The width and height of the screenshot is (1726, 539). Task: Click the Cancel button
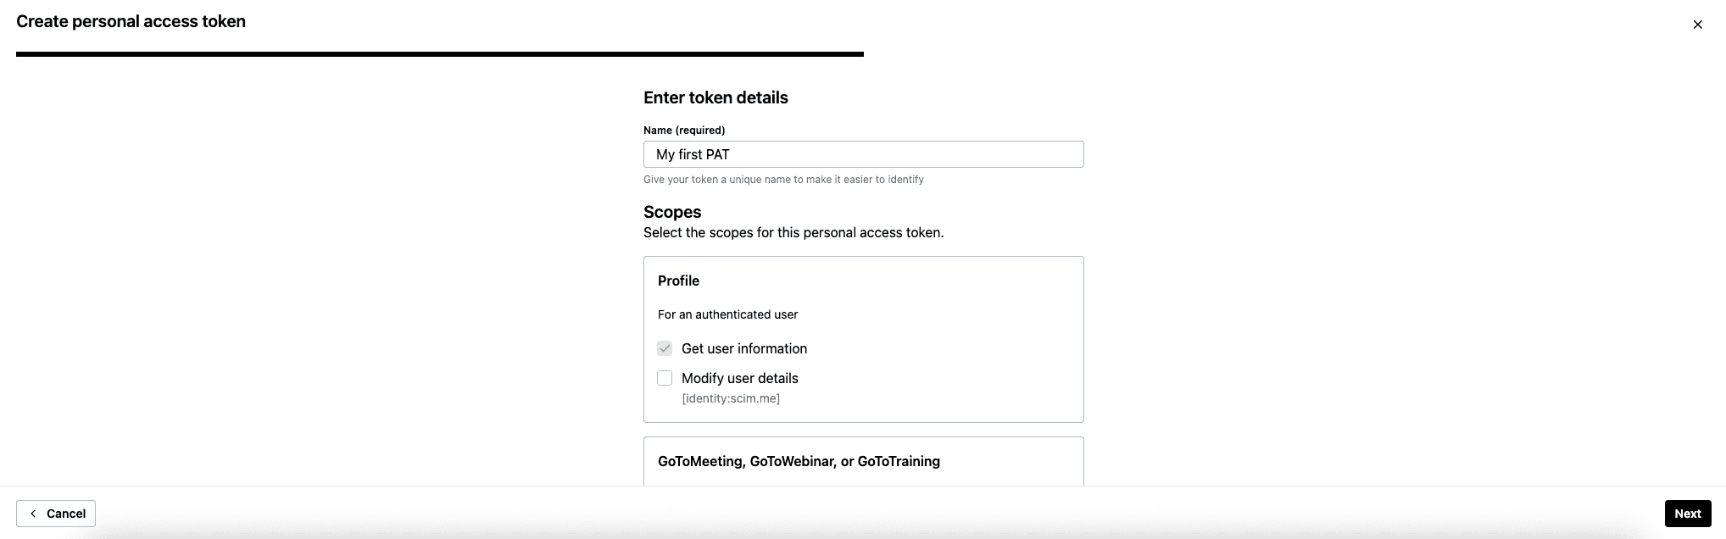56,514
